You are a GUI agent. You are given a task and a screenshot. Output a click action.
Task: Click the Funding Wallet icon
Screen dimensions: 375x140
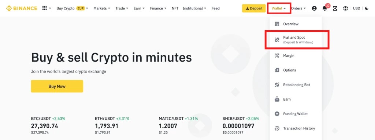tap(277, 114)
